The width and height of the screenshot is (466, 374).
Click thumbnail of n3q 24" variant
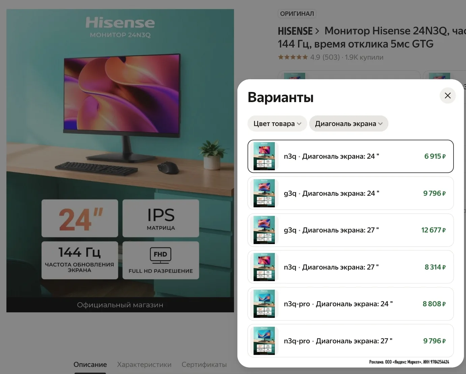coord(264,156)
